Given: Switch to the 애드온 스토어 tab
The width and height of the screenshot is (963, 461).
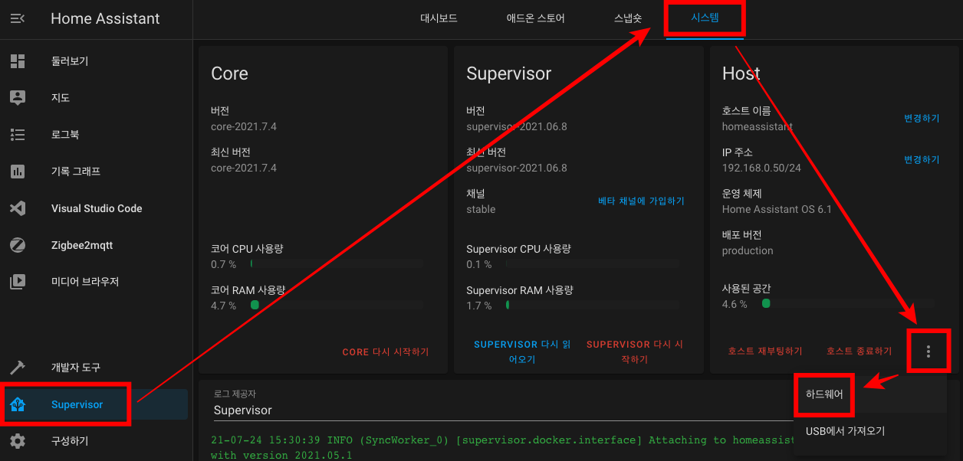Looking at the screenshot, I should tap(535, 18).
